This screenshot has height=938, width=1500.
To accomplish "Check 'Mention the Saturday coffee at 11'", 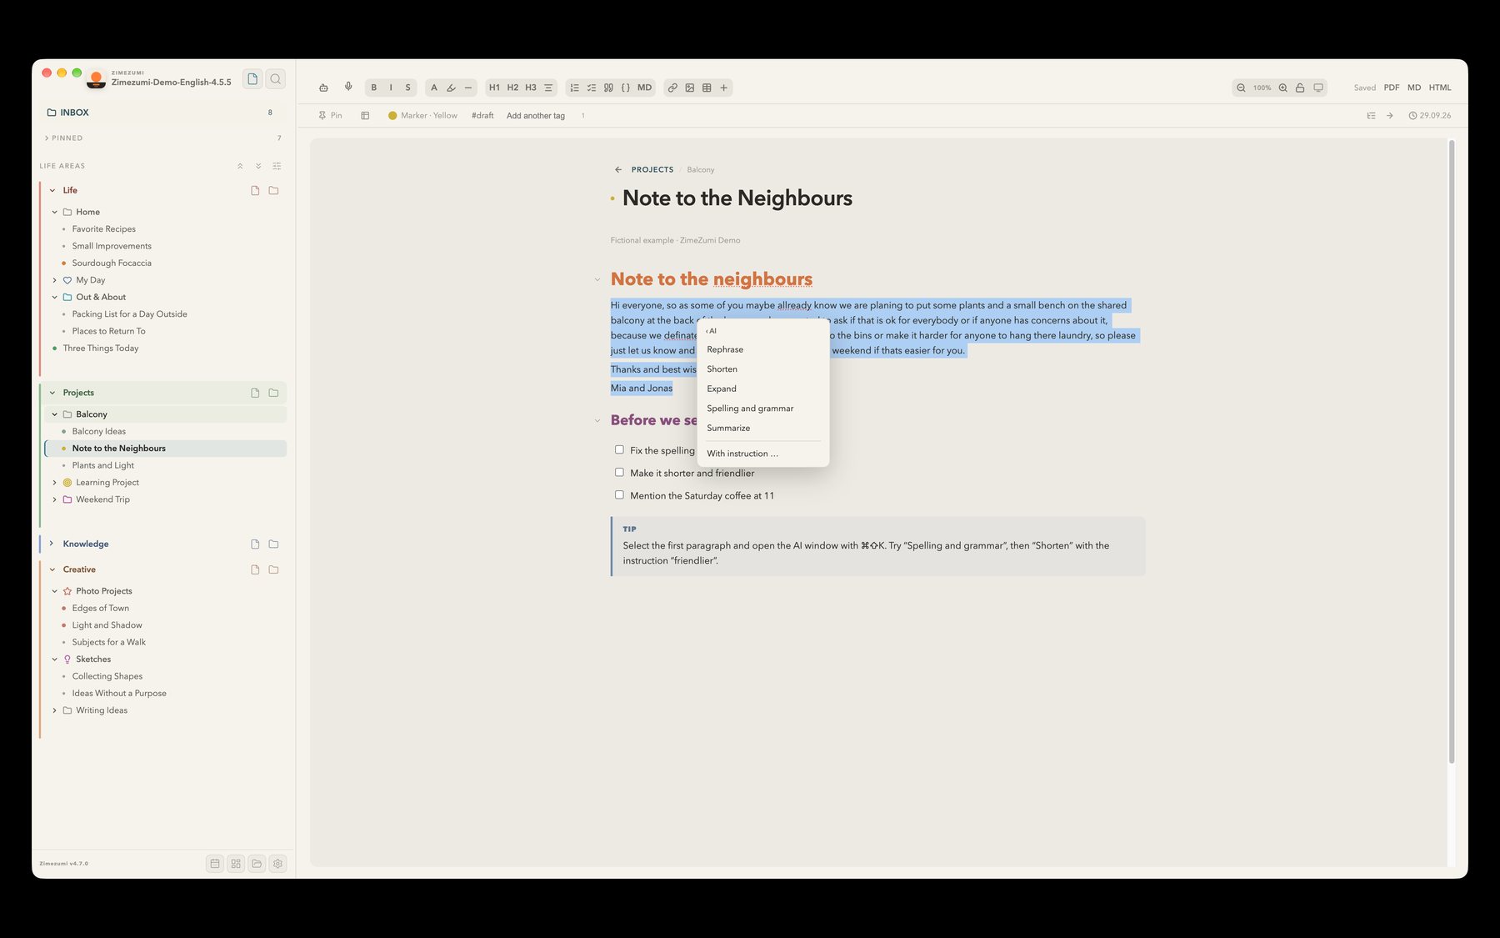I will 619,494.
